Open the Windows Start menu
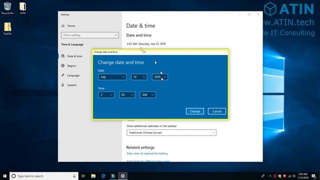Image resolution: width=320 pixels, height=180 pixels. click(x=4, y=176)
